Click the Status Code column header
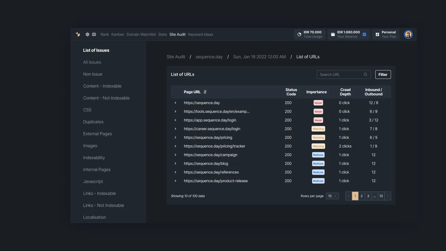The height and width of the screenshot is (251, 446). tap(291, 92)
